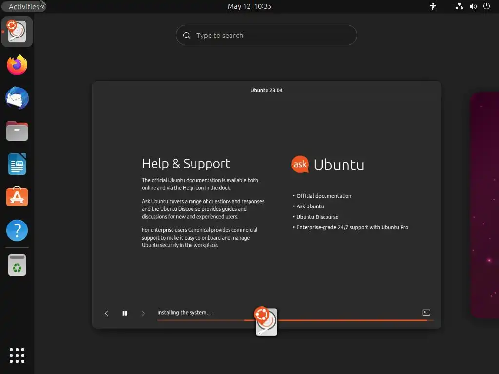The width and height of the screenshot is (499, 374).
Task: Open the Trash in the dock
Action: (x=17, y=265)
